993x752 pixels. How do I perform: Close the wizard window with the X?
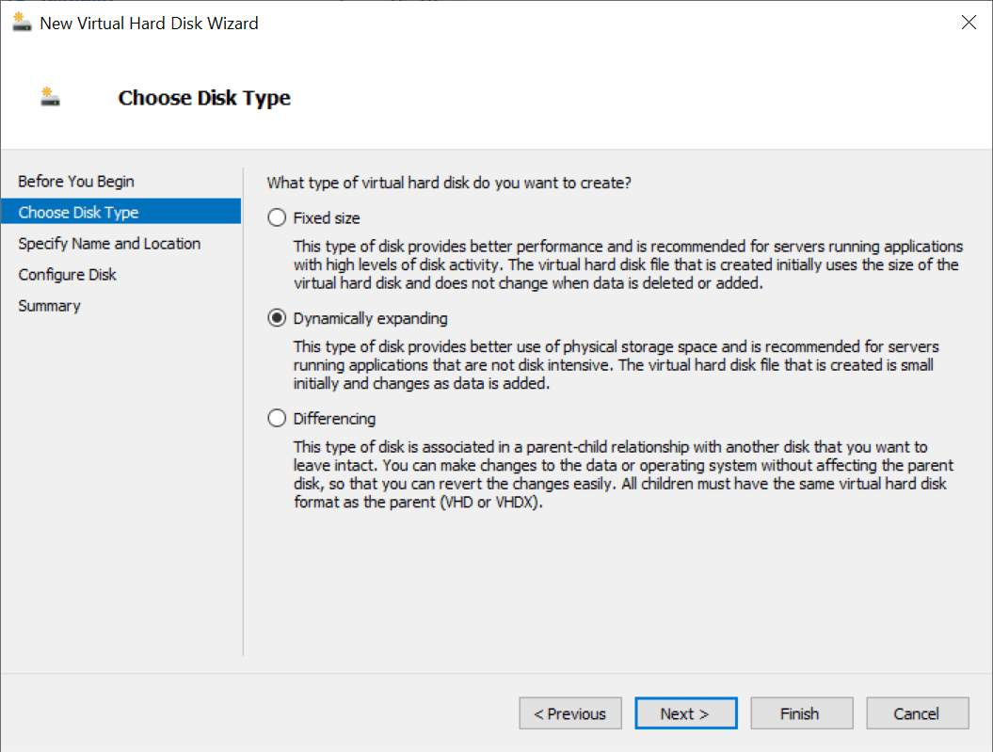pyautogui.click(x=969, y=23)
